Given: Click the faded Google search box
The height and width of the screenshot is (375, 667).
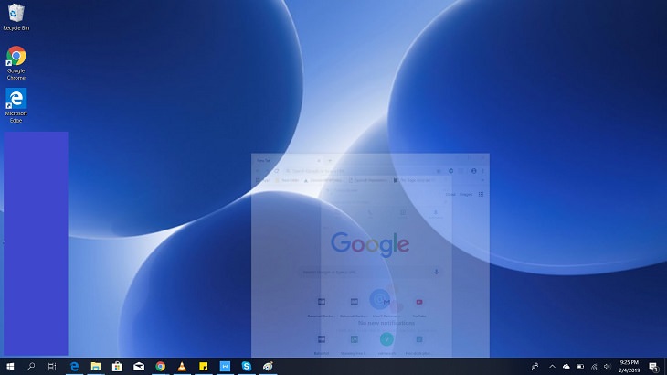Looking at the screenshot, I should tap(370, 272).
